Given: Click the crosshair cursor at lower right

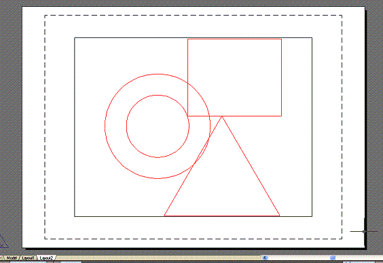Looking at the screenshot, I should (364, 232).
